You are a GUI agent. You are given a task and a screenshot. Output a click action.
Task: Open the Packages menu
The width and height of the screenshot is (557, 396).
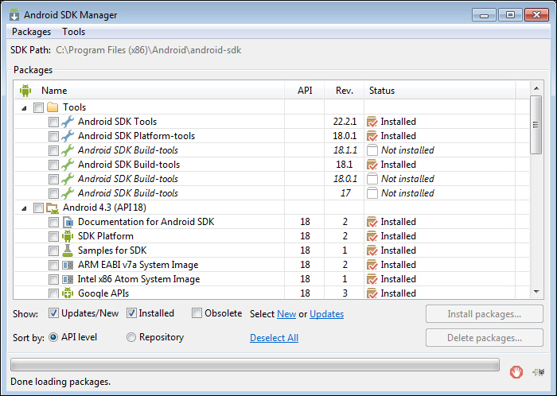click(x=31, y=32)
